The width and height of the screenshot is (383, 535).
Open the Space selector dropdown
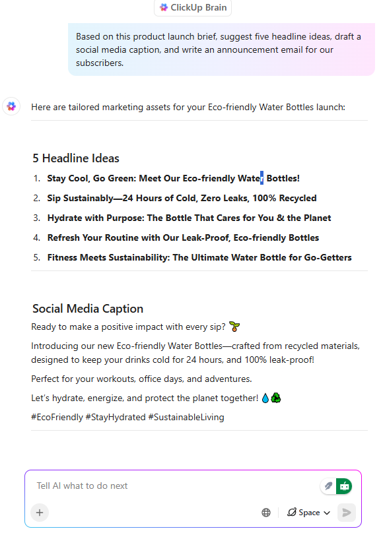[x=308, y=513]
